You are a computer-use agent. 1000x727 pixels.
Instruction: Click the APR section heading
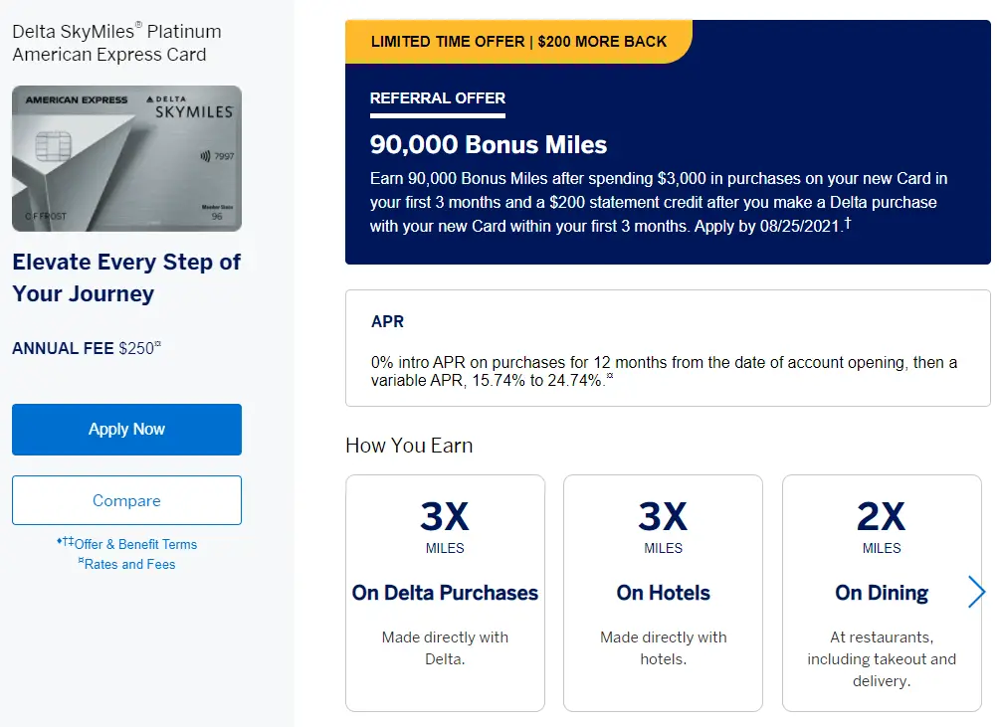(x=387, y=322)
